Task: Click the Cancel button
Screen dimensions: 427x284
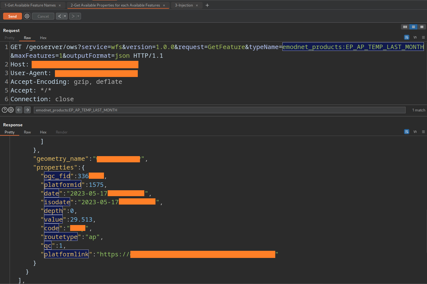Action: point(43,16)
